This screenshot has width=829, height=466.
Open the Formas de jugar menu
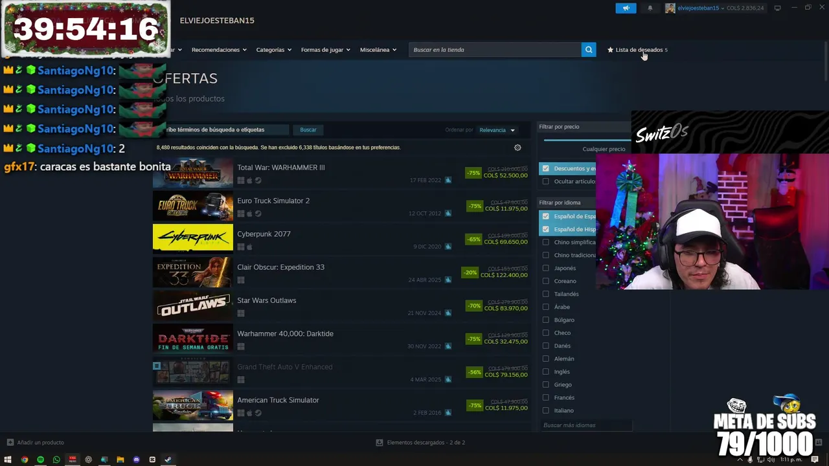325,50
